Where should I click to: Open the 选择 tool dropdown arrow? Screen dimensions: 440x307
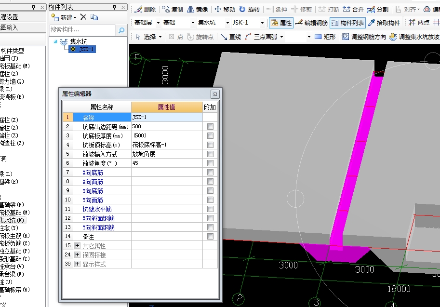[x=160, y=37]
